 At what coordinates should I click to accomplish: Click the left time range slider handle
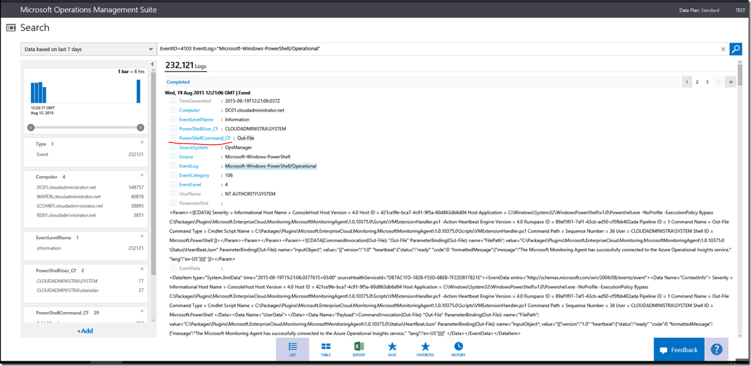(31, 127)
